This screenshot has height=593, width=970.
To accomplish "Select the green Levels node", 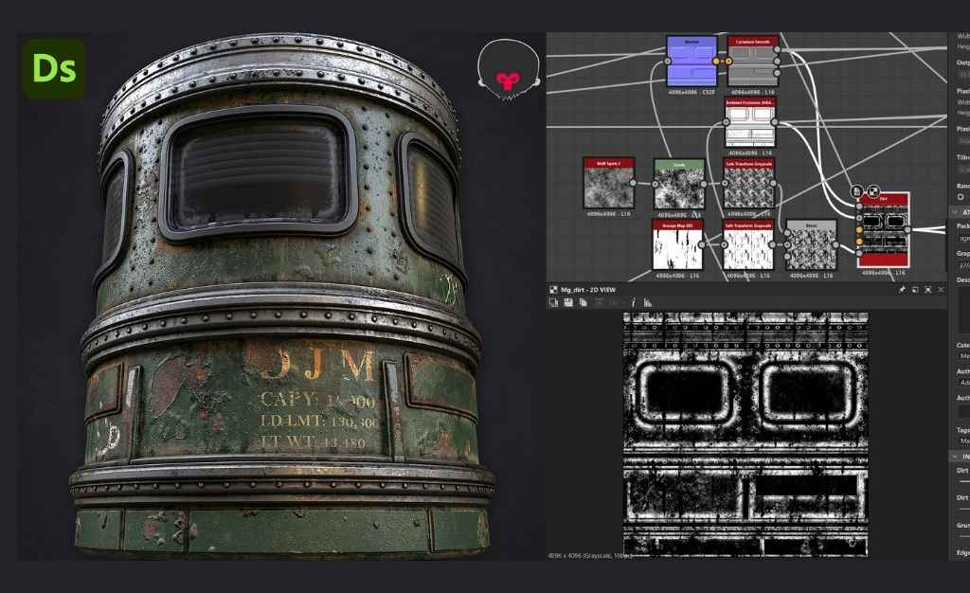I will (679, 184).
